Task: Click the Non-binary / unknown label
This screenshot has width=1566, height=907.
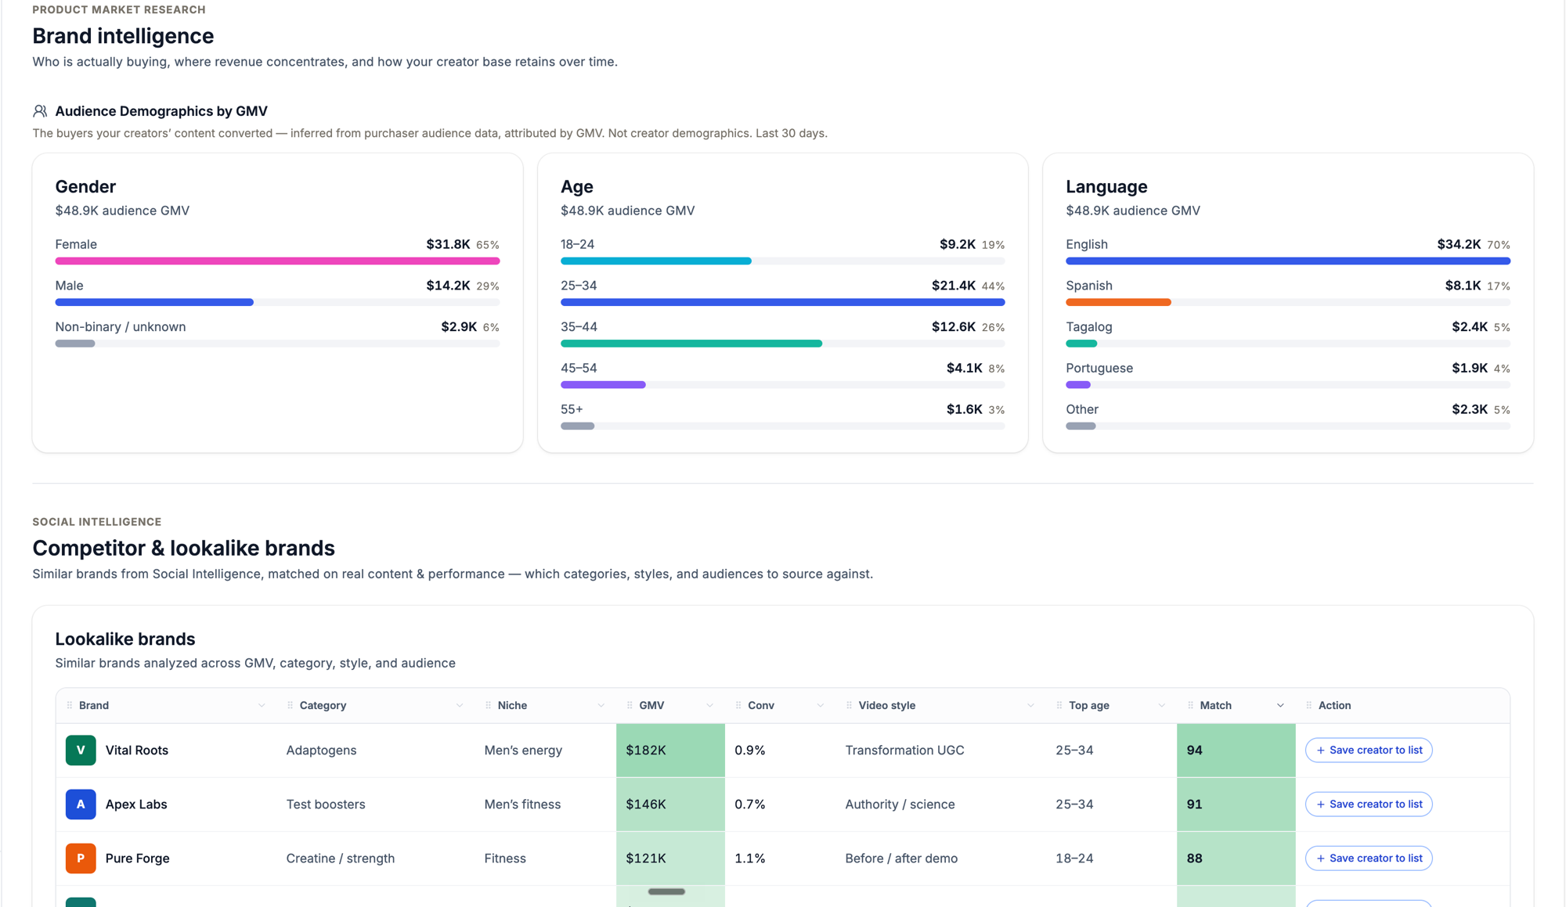Action: coord(121,326)
